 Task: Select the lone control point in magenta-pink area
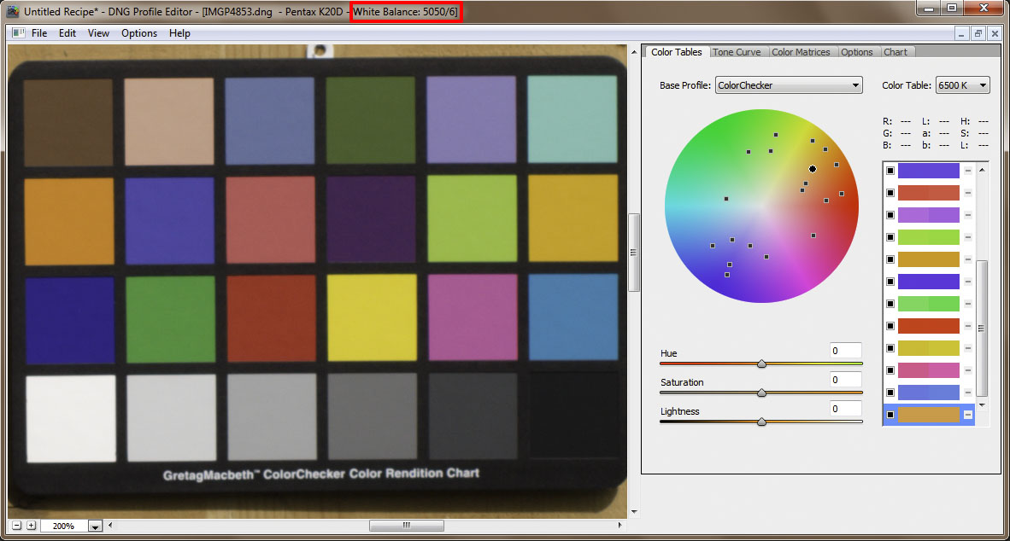pyautogui.click(x=813, y=236)
